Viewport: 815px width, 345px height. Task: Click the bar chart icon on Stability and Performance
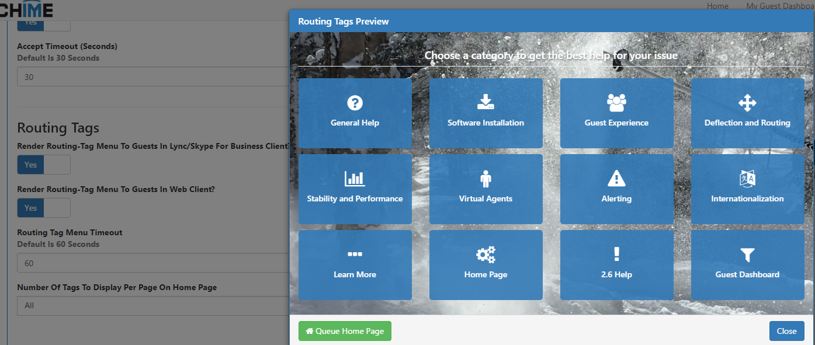pos(355,179)
